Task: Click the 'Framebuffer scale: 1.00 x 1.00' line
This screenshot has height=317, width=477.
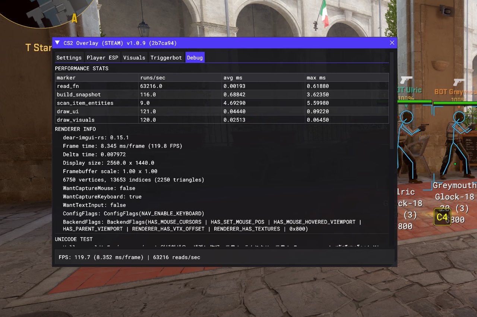Action: click(110, 171)
